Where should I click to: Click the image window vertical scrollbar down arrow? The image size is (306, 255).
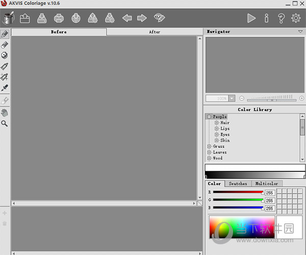coord(199,197)
